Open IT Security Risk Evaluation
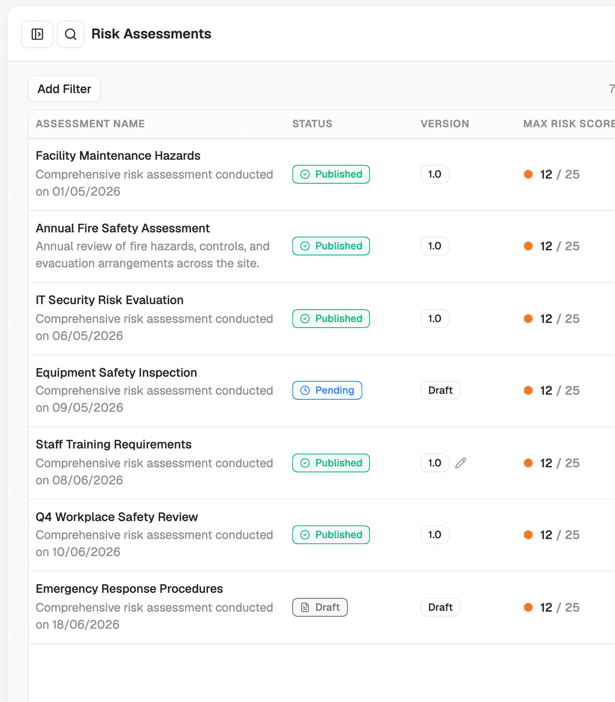Screen dimensions: 615x702 [109, 300]
